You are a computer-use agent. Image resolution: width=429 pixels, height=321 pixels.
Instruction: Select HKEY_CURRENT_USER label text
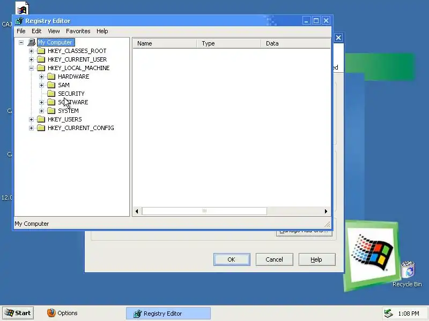click(77, 59)
